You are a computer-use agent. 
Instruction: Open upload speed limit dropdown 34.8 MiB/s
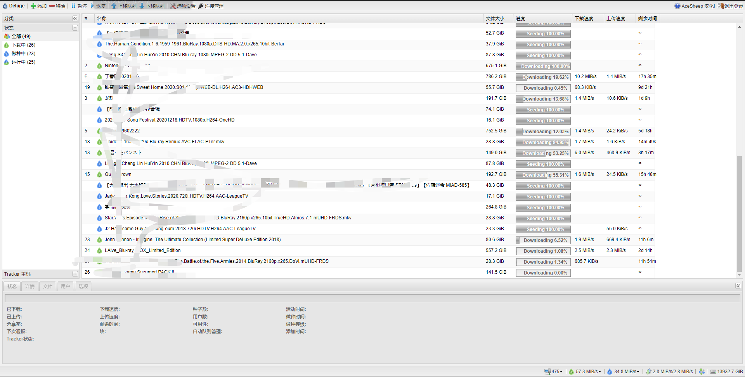pos(624,372)
